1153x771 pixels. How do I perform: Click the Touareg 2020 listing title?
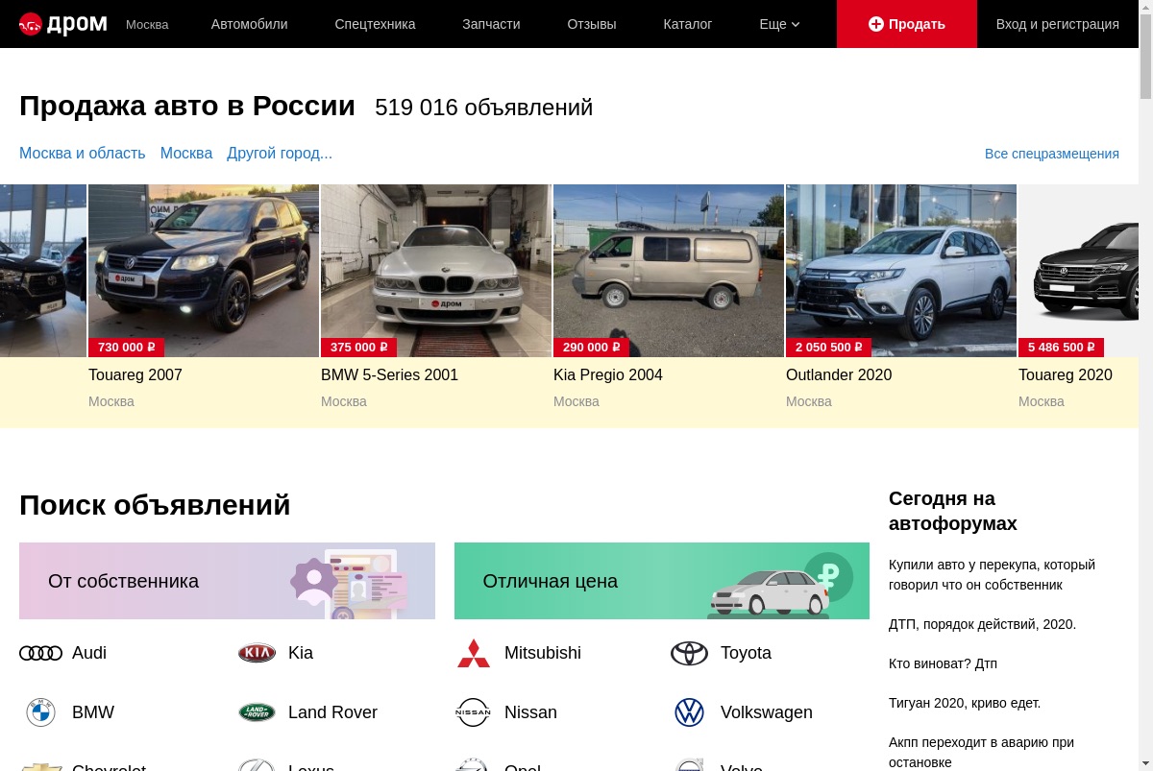(1066, 374)
